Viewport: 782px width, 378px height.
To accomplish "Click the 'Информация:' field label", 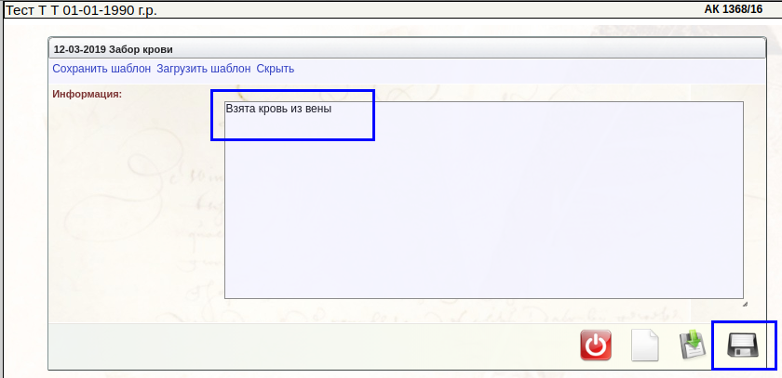I will coord(88,94).
